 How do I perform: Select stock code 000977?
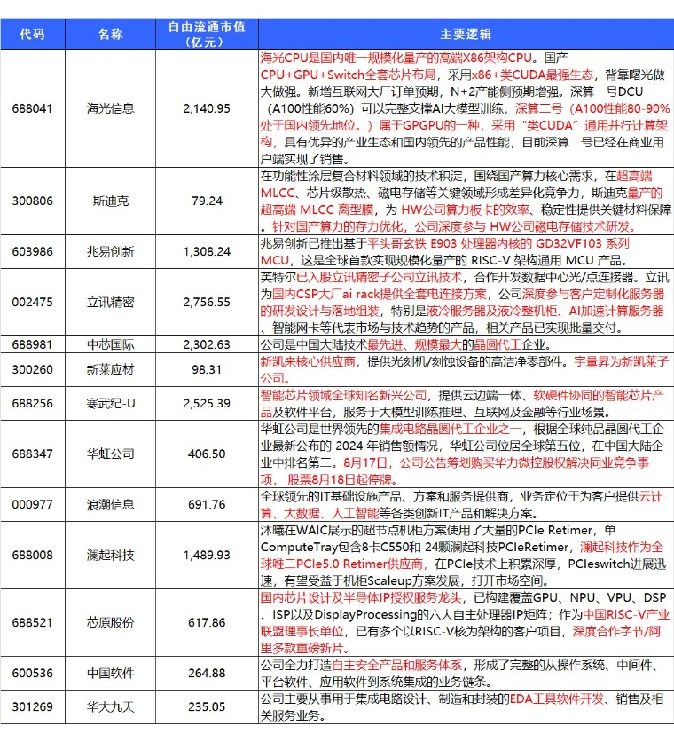click(x=33, y=504)
